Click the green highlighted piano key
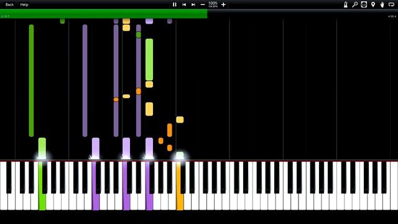The image size is (398, 224). [x=42, y=186]
